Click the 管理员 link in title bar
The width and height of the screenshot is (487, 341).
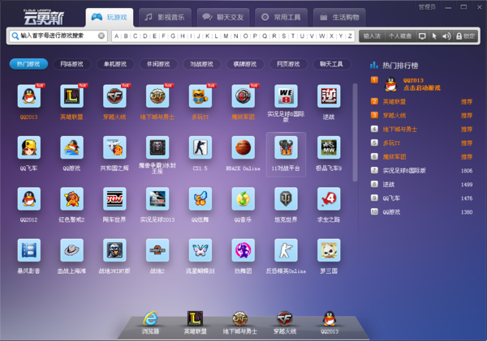click(x=427, y=6)
